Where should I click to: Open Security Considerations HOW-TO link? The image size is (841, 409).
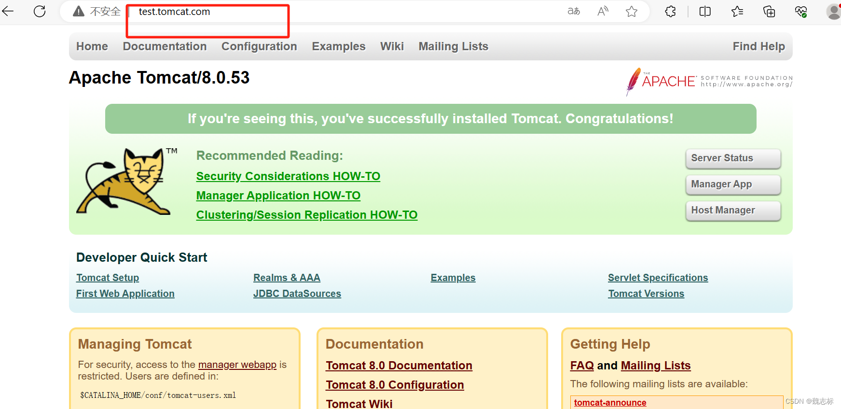click(288, 176)
